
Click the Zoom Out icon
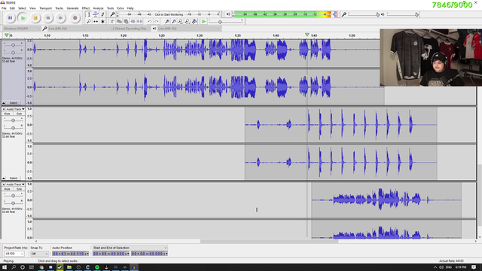tap(174, 22)
